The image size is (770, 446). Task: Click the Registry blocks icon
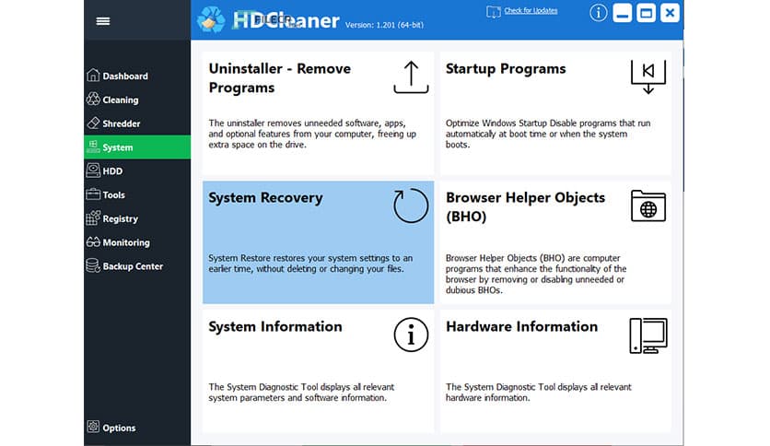pos(93,217)
